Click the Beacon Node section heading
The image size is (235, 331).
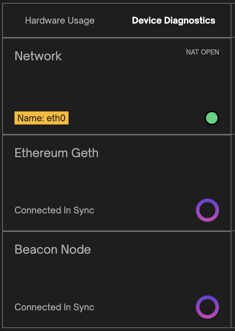point(53,249)
